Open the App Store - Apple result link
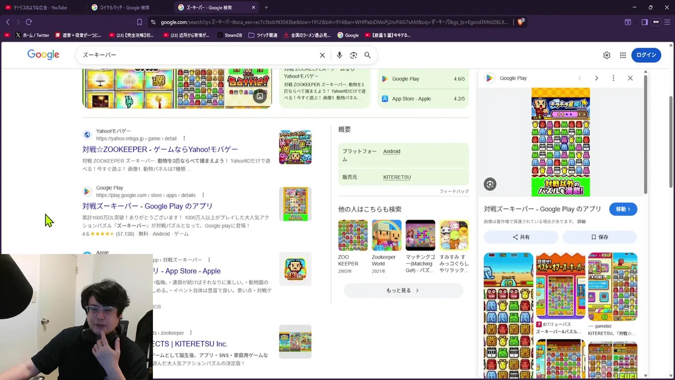 (187, 271)
